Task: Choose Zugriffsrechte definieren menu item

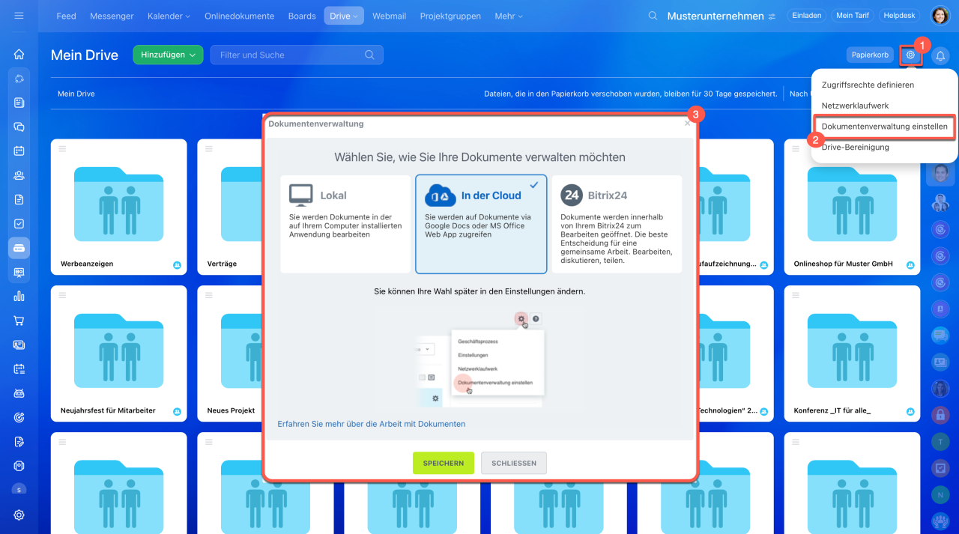Action: [868, 85]
